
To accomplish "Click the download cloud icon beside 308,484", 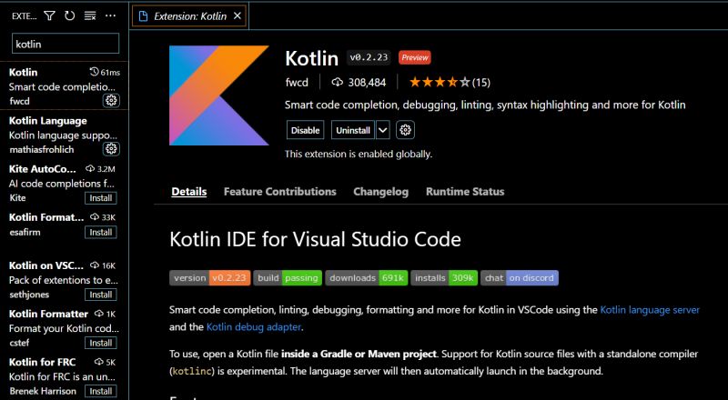I will point(338,83).
